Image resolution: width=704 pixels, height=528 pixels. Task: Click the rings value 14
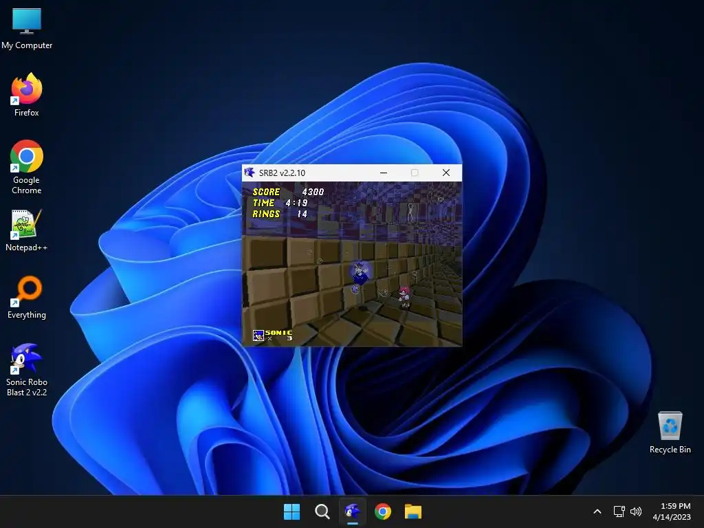[302, 214]
